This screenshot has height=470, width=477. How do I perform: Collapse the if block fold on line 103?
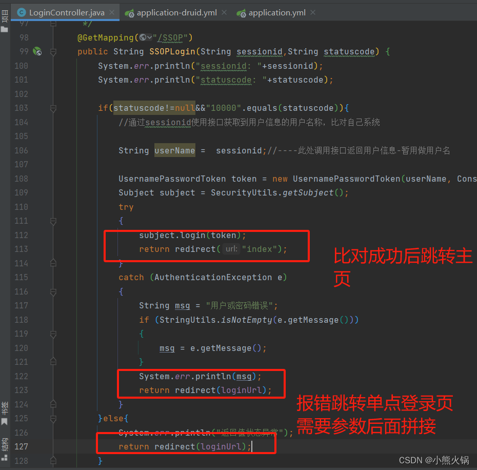coord(53,108)
